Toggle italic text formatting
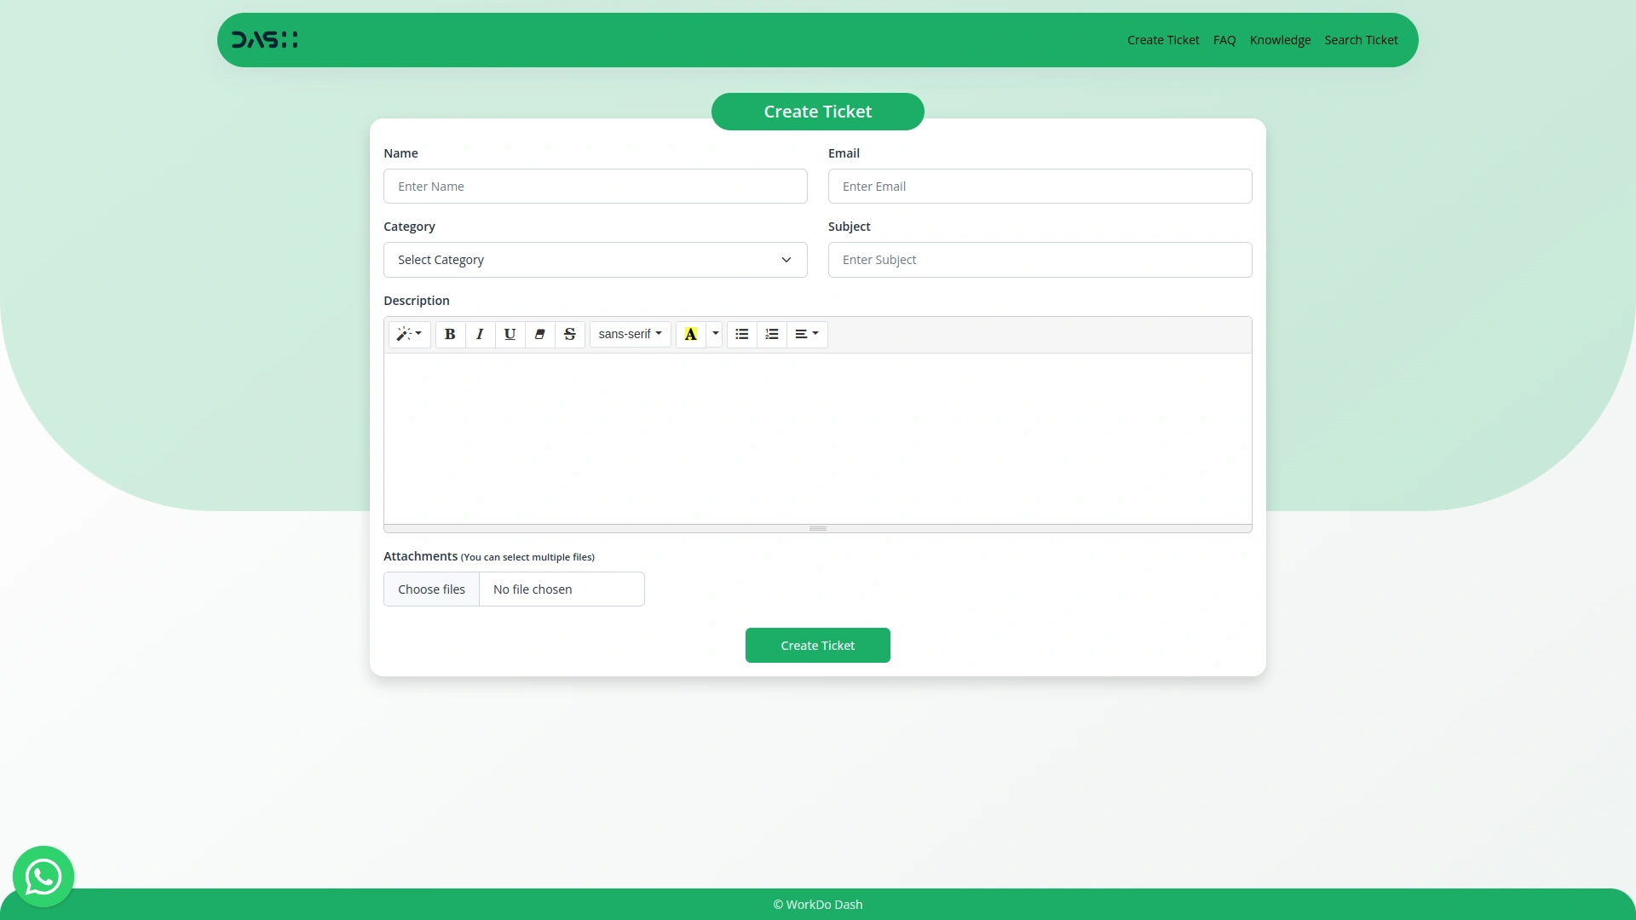 pyautogui.click(x=480, y=334)
